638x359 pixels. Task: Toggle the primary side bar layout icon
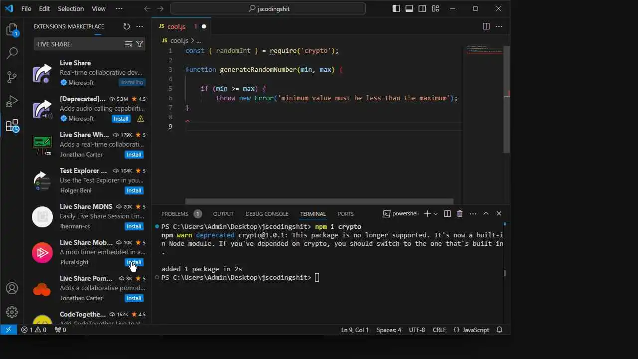[396, 8]
